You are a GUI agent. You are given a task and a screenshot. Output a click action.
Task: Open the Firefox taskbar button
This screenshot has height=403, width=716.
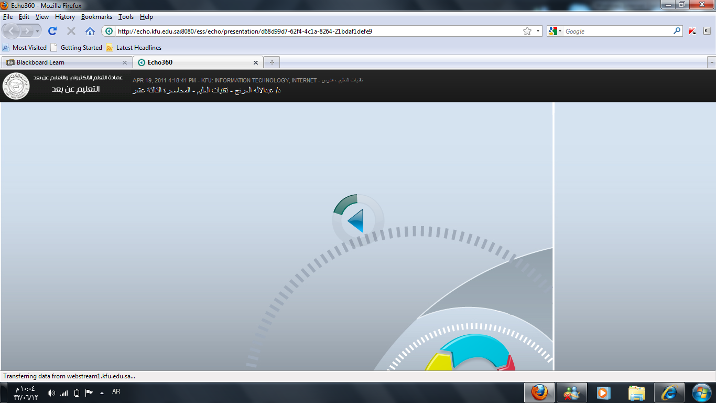pyautogui.click(x=539, y=393)
